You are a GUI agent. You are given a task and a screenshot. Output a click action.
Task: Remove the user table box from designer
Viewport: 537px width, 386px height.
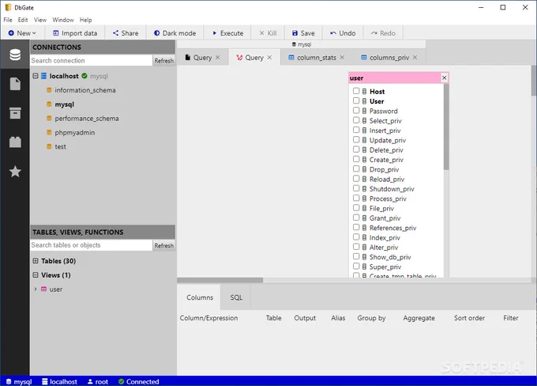[x=444, y=78]
